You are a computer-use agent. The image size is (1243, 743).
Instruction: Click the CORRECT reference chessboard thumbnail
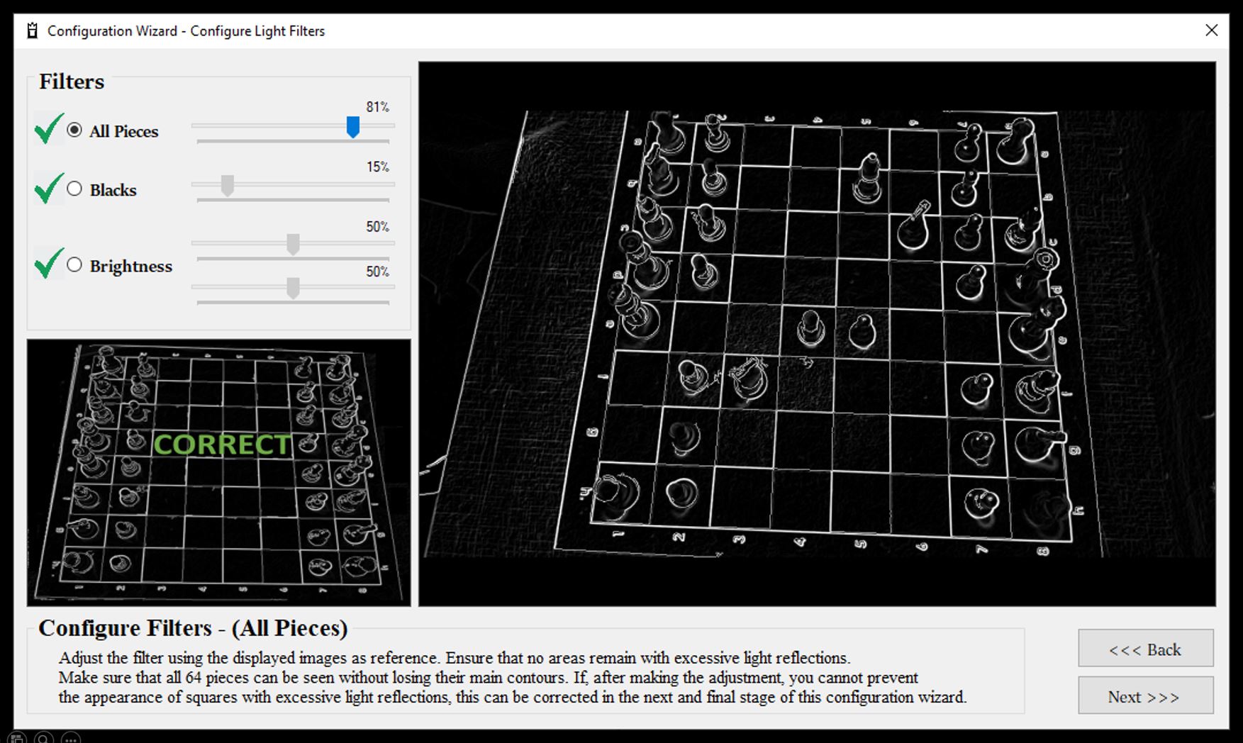(219, 472)
